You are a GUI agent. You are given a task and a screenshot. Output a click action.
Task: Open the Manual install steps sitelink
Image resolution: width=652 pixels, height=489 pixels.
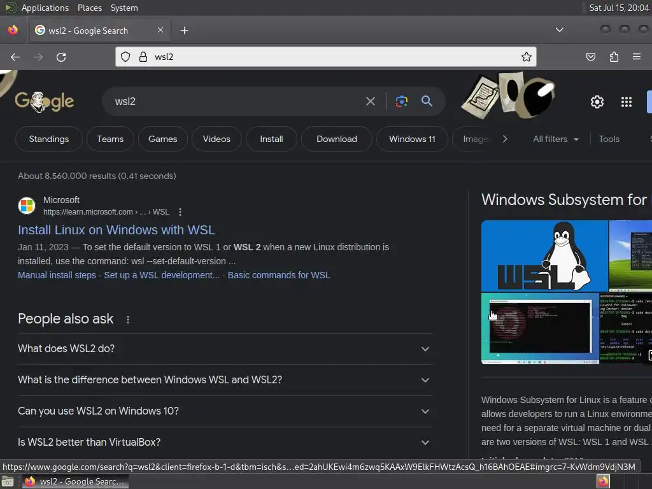tap(57, 275)
